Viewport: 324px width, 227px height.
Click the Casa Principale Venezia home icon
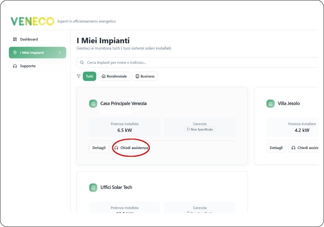93,104
